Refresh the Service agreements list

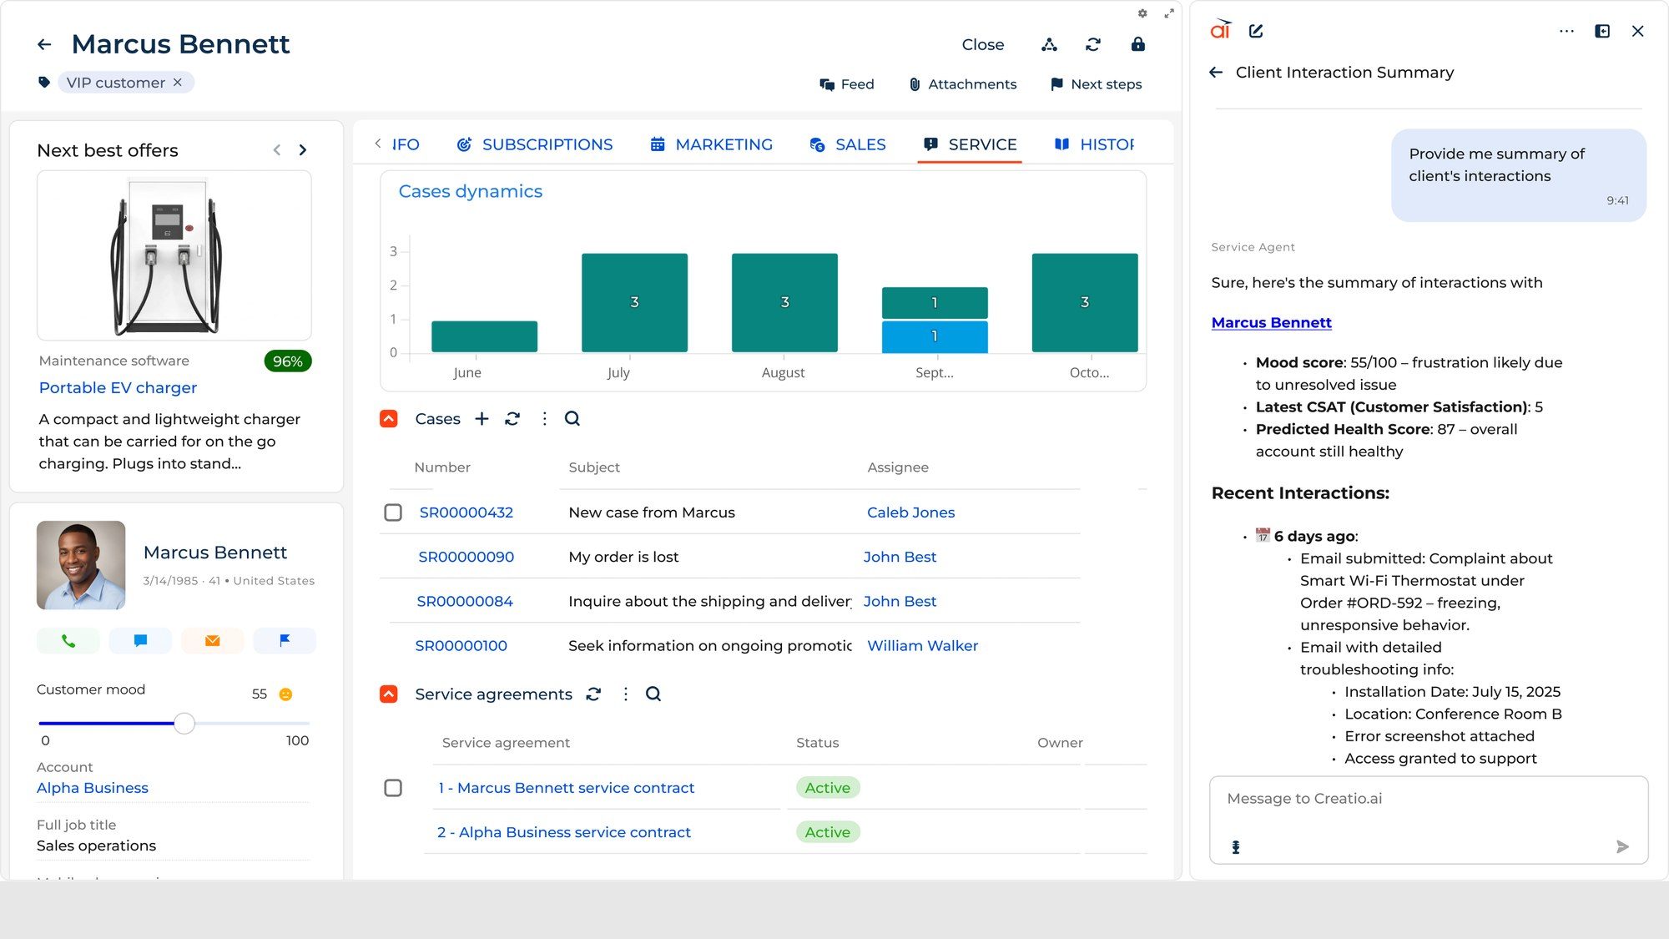point(593,694)
